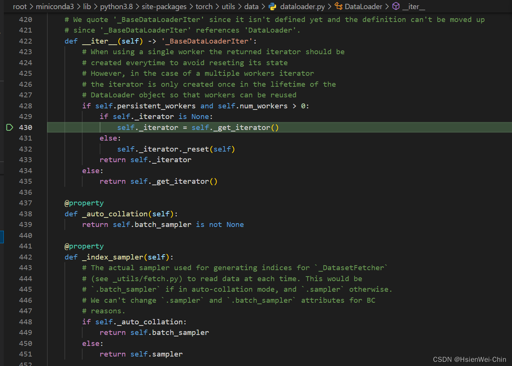Open the site-packages breadcrumb segment
Screen dimensions: 512x366
click(x=164, y=6)
